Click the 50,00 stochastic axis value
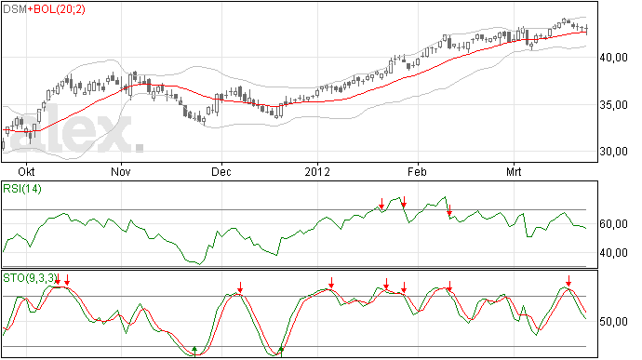Viewport: 642px width, 360px height. [614, 322]
